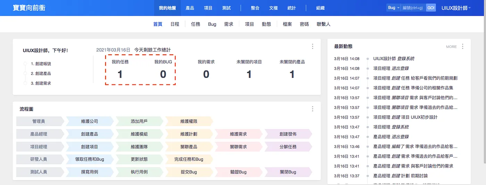Open the 文檔 main menu
Screen dimensions: 486x185
tap(273, 8)
